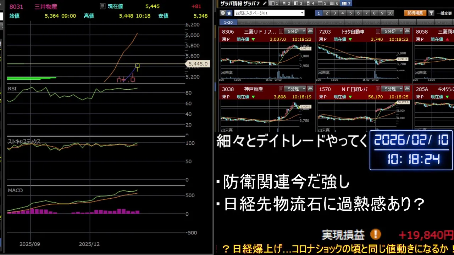Click the 3,037.0 current price value
Viewport: 454px width, 255px height.
[x=278, y=39]
